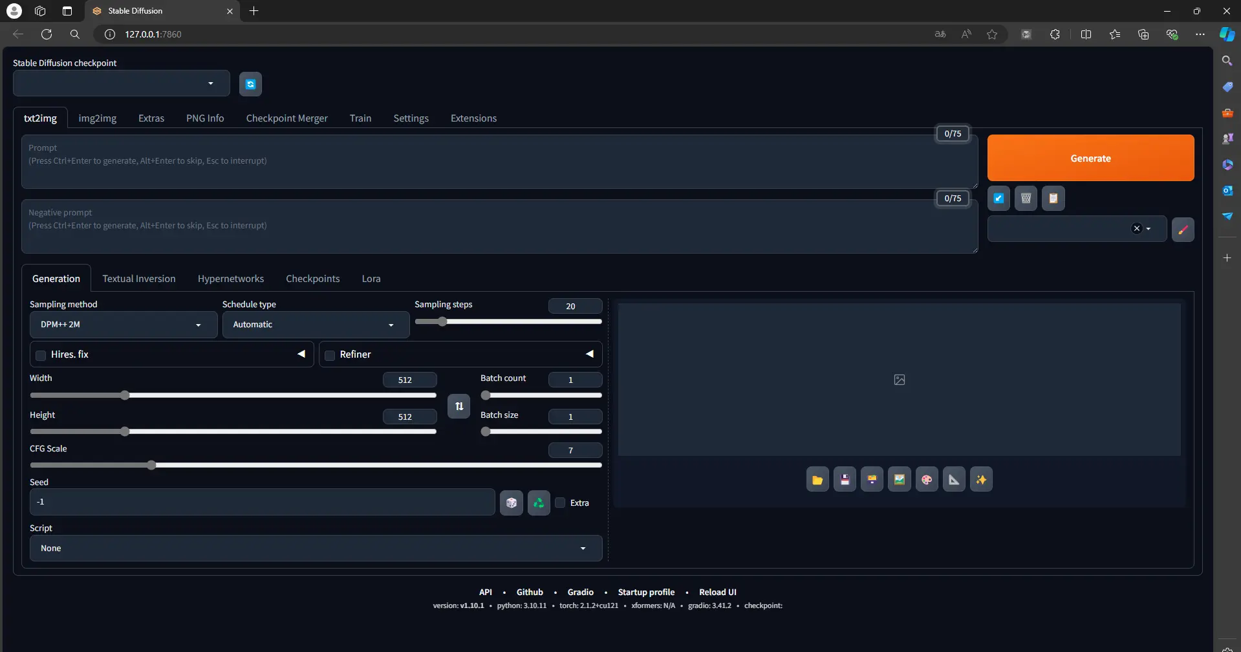Send image to extras ruler icon

(x=954, y=480)
